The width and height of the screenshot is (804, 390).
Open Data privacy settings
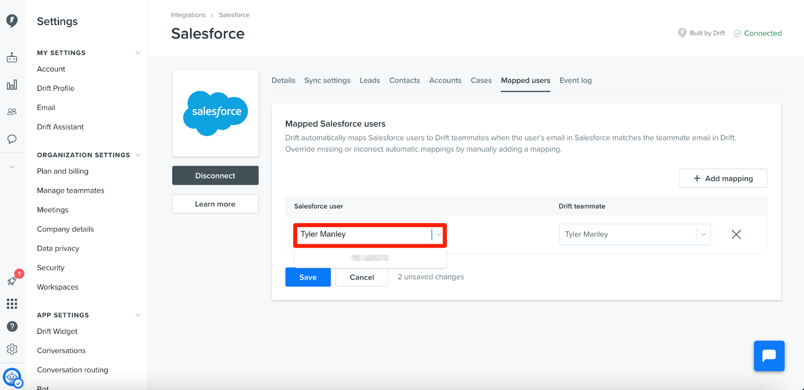tap(58, 248)
